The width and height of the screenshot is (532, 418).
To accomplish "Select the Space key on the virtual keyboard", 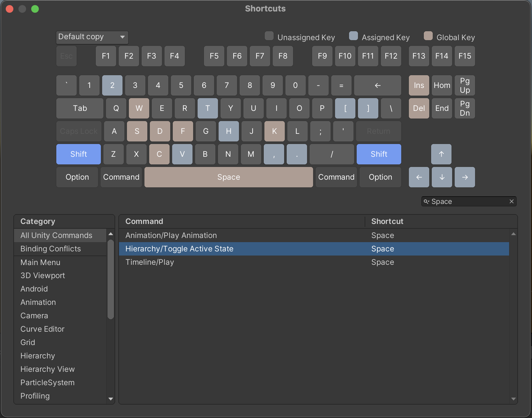I will click(x=228, y=177).
